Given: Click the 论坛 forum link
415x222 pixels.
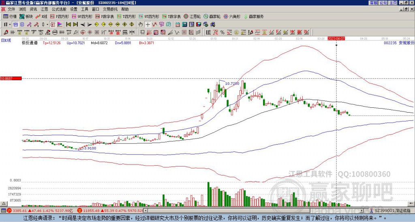Looking at the screenshot, I should [383, 2].
